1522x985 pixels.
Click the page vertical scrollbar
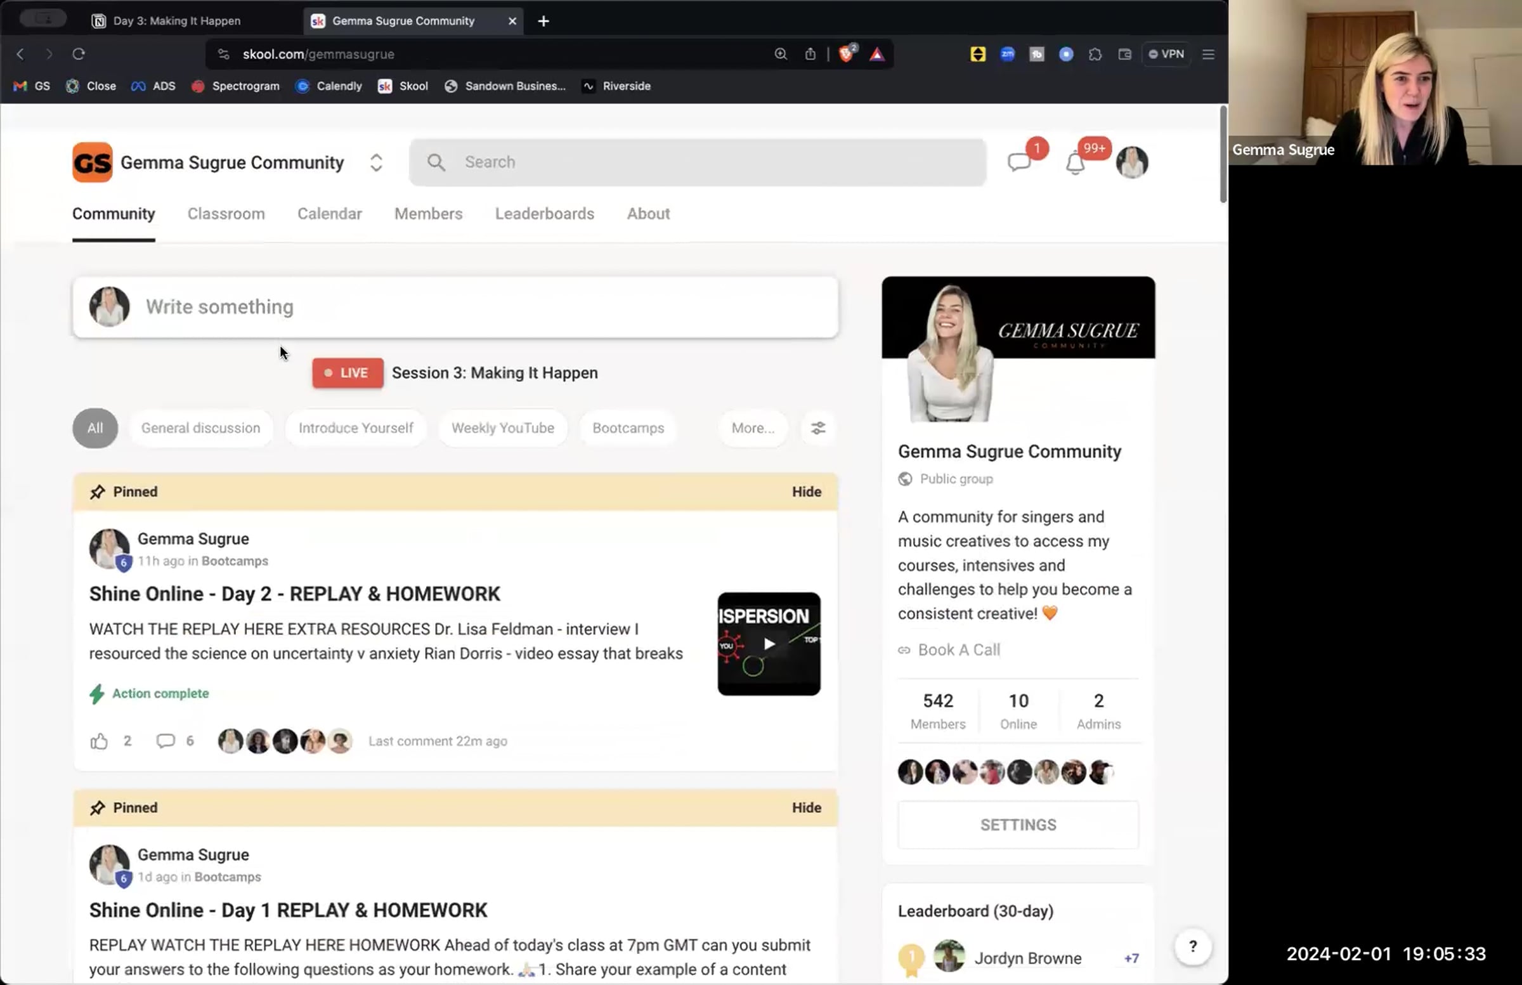tap(1222, 155)
